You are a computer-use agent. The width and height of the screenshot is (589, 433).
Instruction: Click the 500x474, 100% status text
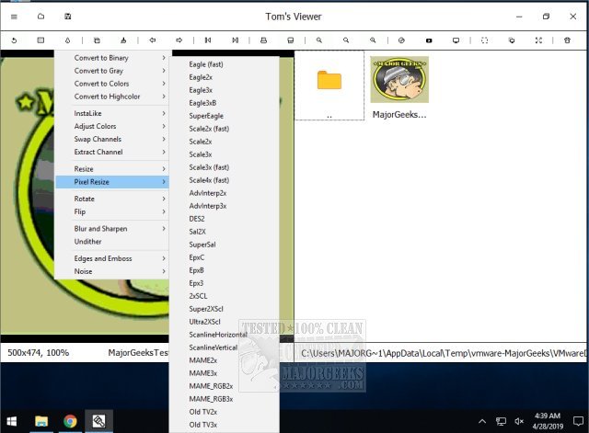point(39,353)
